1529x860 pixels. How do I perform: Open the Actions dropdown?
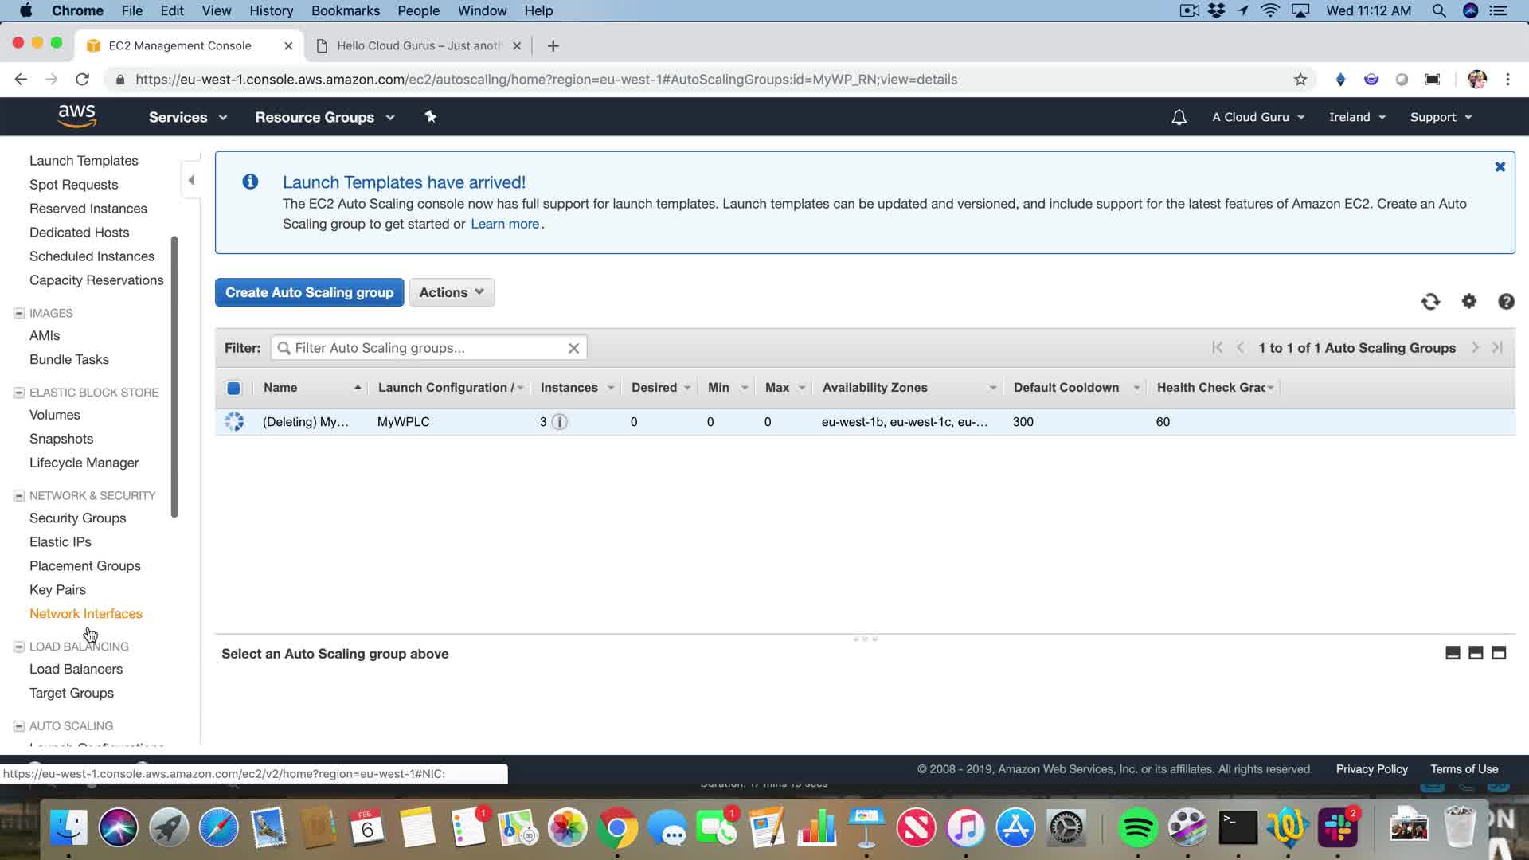point(452,292)
